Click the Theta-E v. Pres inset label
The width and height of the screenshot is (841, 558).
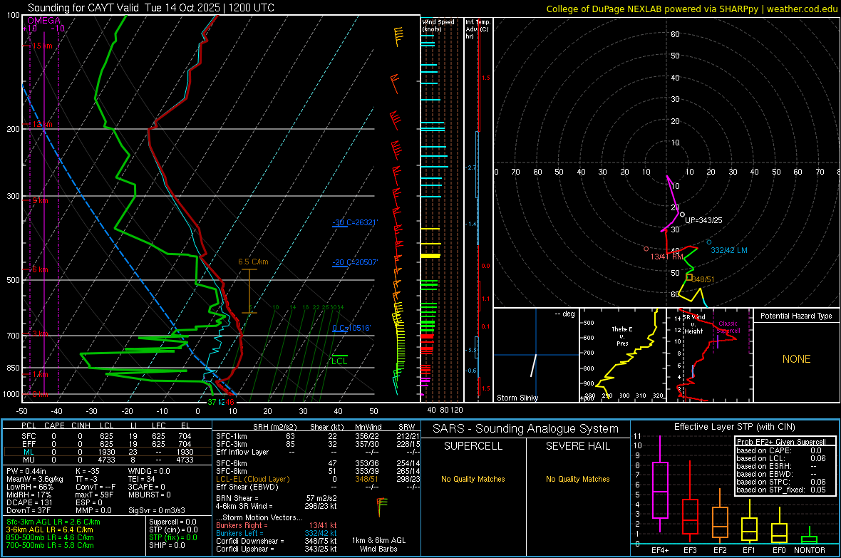pos(621,336)
